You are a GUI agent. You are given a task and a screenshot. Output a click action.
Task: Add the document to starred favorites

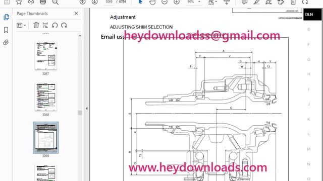pyautogui.click(x=19, y=2)
